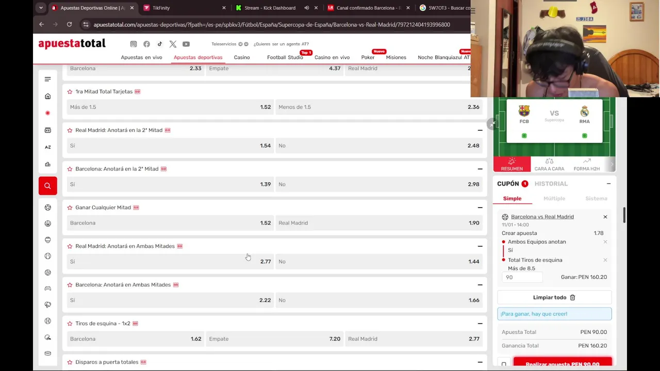Open the browser tab list dropdown
Screen dimensions: 660x371
point(41,8)
